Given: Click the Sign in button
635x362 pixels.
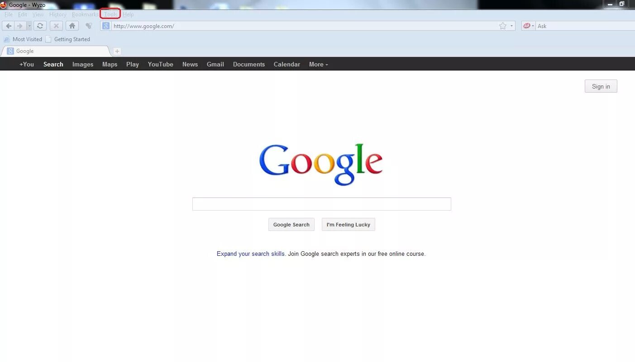Looking at the screenshot, I should 601,86.
